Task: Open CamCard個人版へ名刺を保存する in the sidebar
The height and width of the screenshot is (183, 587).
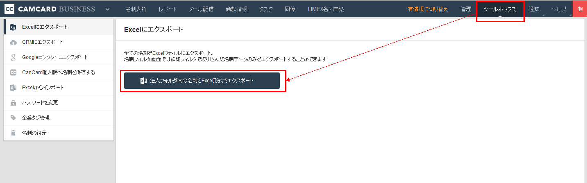Action: tap(59, 72)
